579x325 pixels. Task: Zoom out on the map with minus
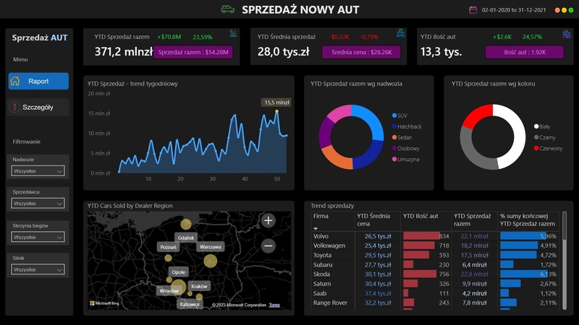268,246
